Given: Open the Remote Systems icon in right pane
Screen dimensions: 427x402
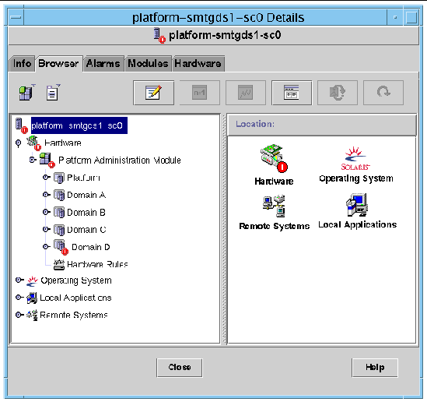Looking at the screenshot, I should pos(274,206).
